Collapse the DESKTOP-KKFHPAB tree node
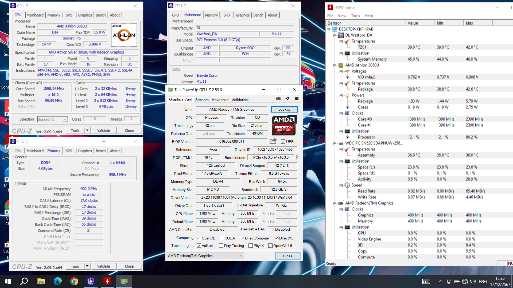The width and height of the screenshot is (513, 288). pyautogui.click(x=328, y=29)
